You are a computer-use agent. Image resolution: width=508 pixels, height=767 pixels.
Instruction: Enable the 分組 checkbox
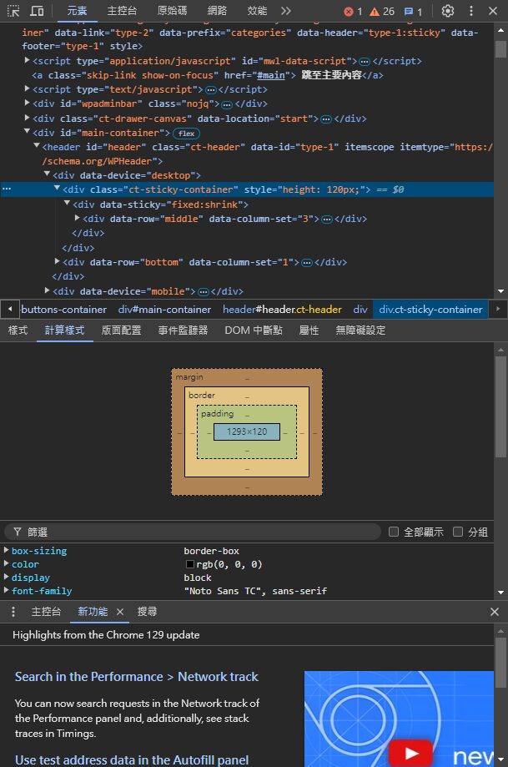pos(458,532)
